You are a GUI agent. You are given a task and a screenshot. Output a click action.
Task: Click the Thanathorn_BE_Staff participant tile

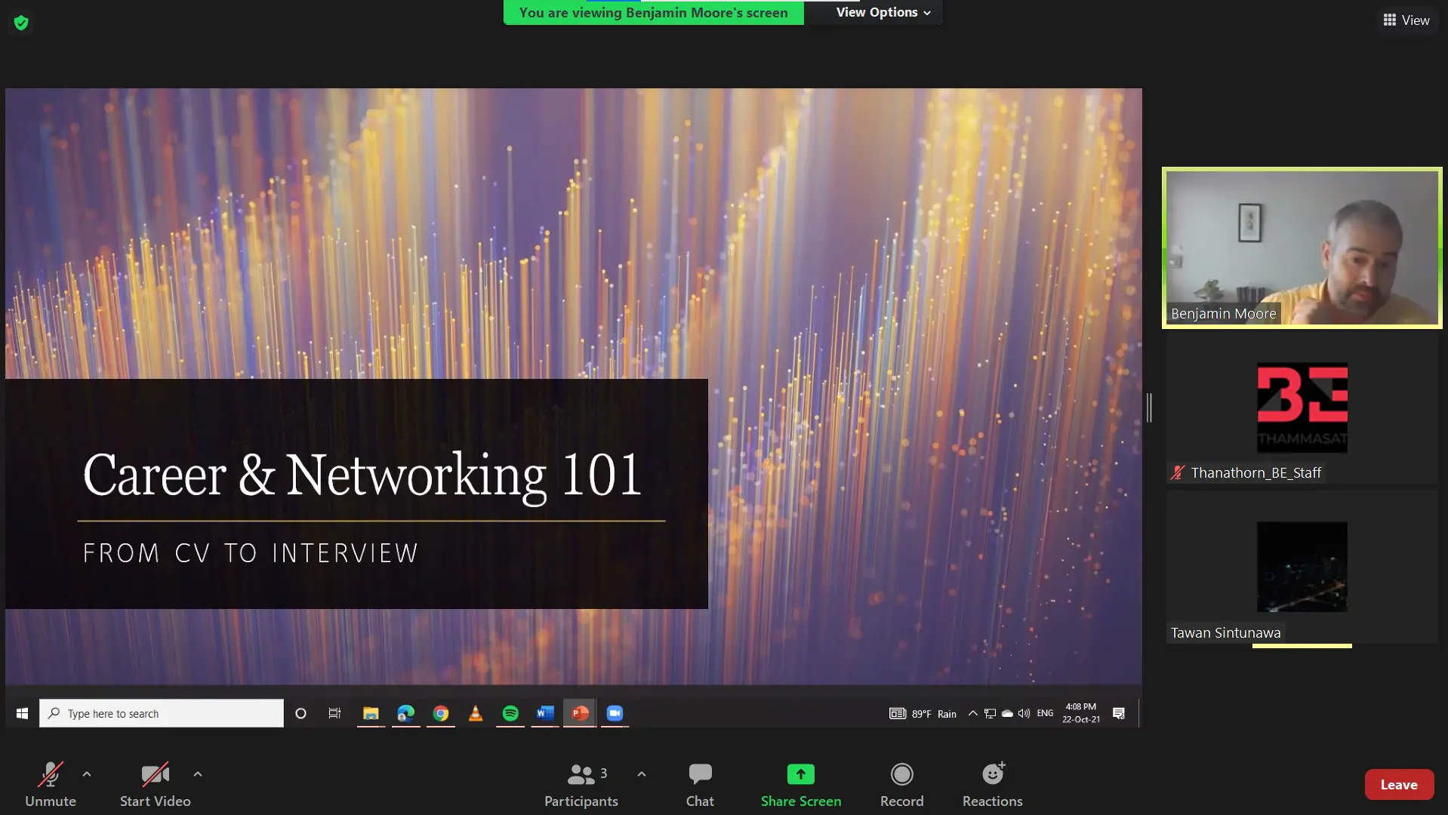1302,411
